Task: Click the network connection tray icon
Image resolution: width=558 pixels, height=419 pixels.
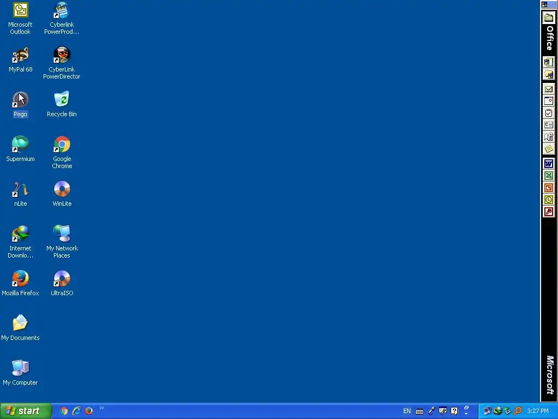Action: pyautogui.click(x=487, y=411)
